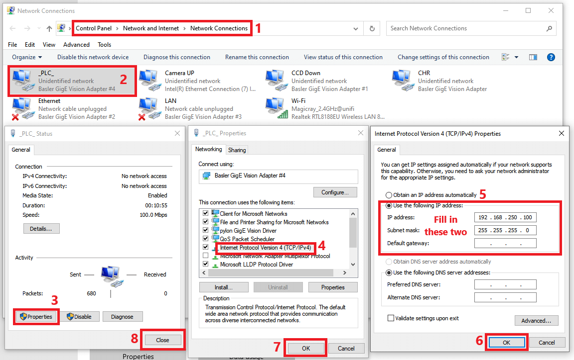Image resolution: width=574 pixels, height=360 pixels.
Task: Select the CCD Down adapter icon
Action: (x=277, y=81)
